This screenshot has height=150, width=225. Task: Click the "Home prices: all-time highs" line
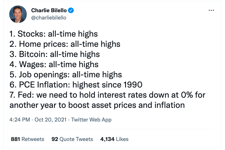[65, 44]
